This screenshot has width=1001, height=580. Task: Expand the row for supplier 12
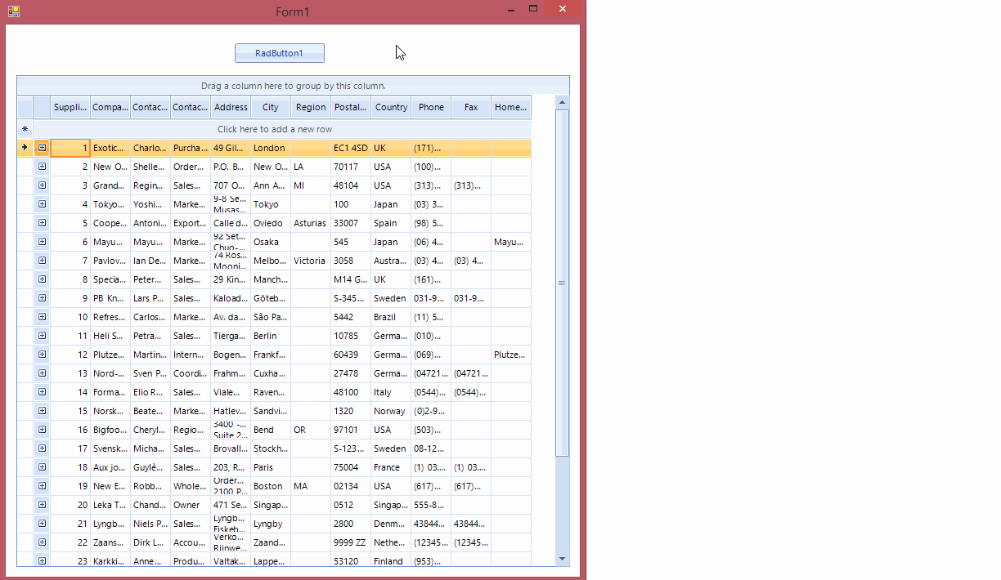(42, 355)
